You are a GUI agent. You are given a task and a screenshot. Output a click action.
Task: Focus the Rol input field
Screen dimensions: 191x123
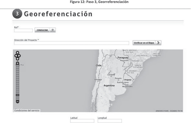pos(23,30)
